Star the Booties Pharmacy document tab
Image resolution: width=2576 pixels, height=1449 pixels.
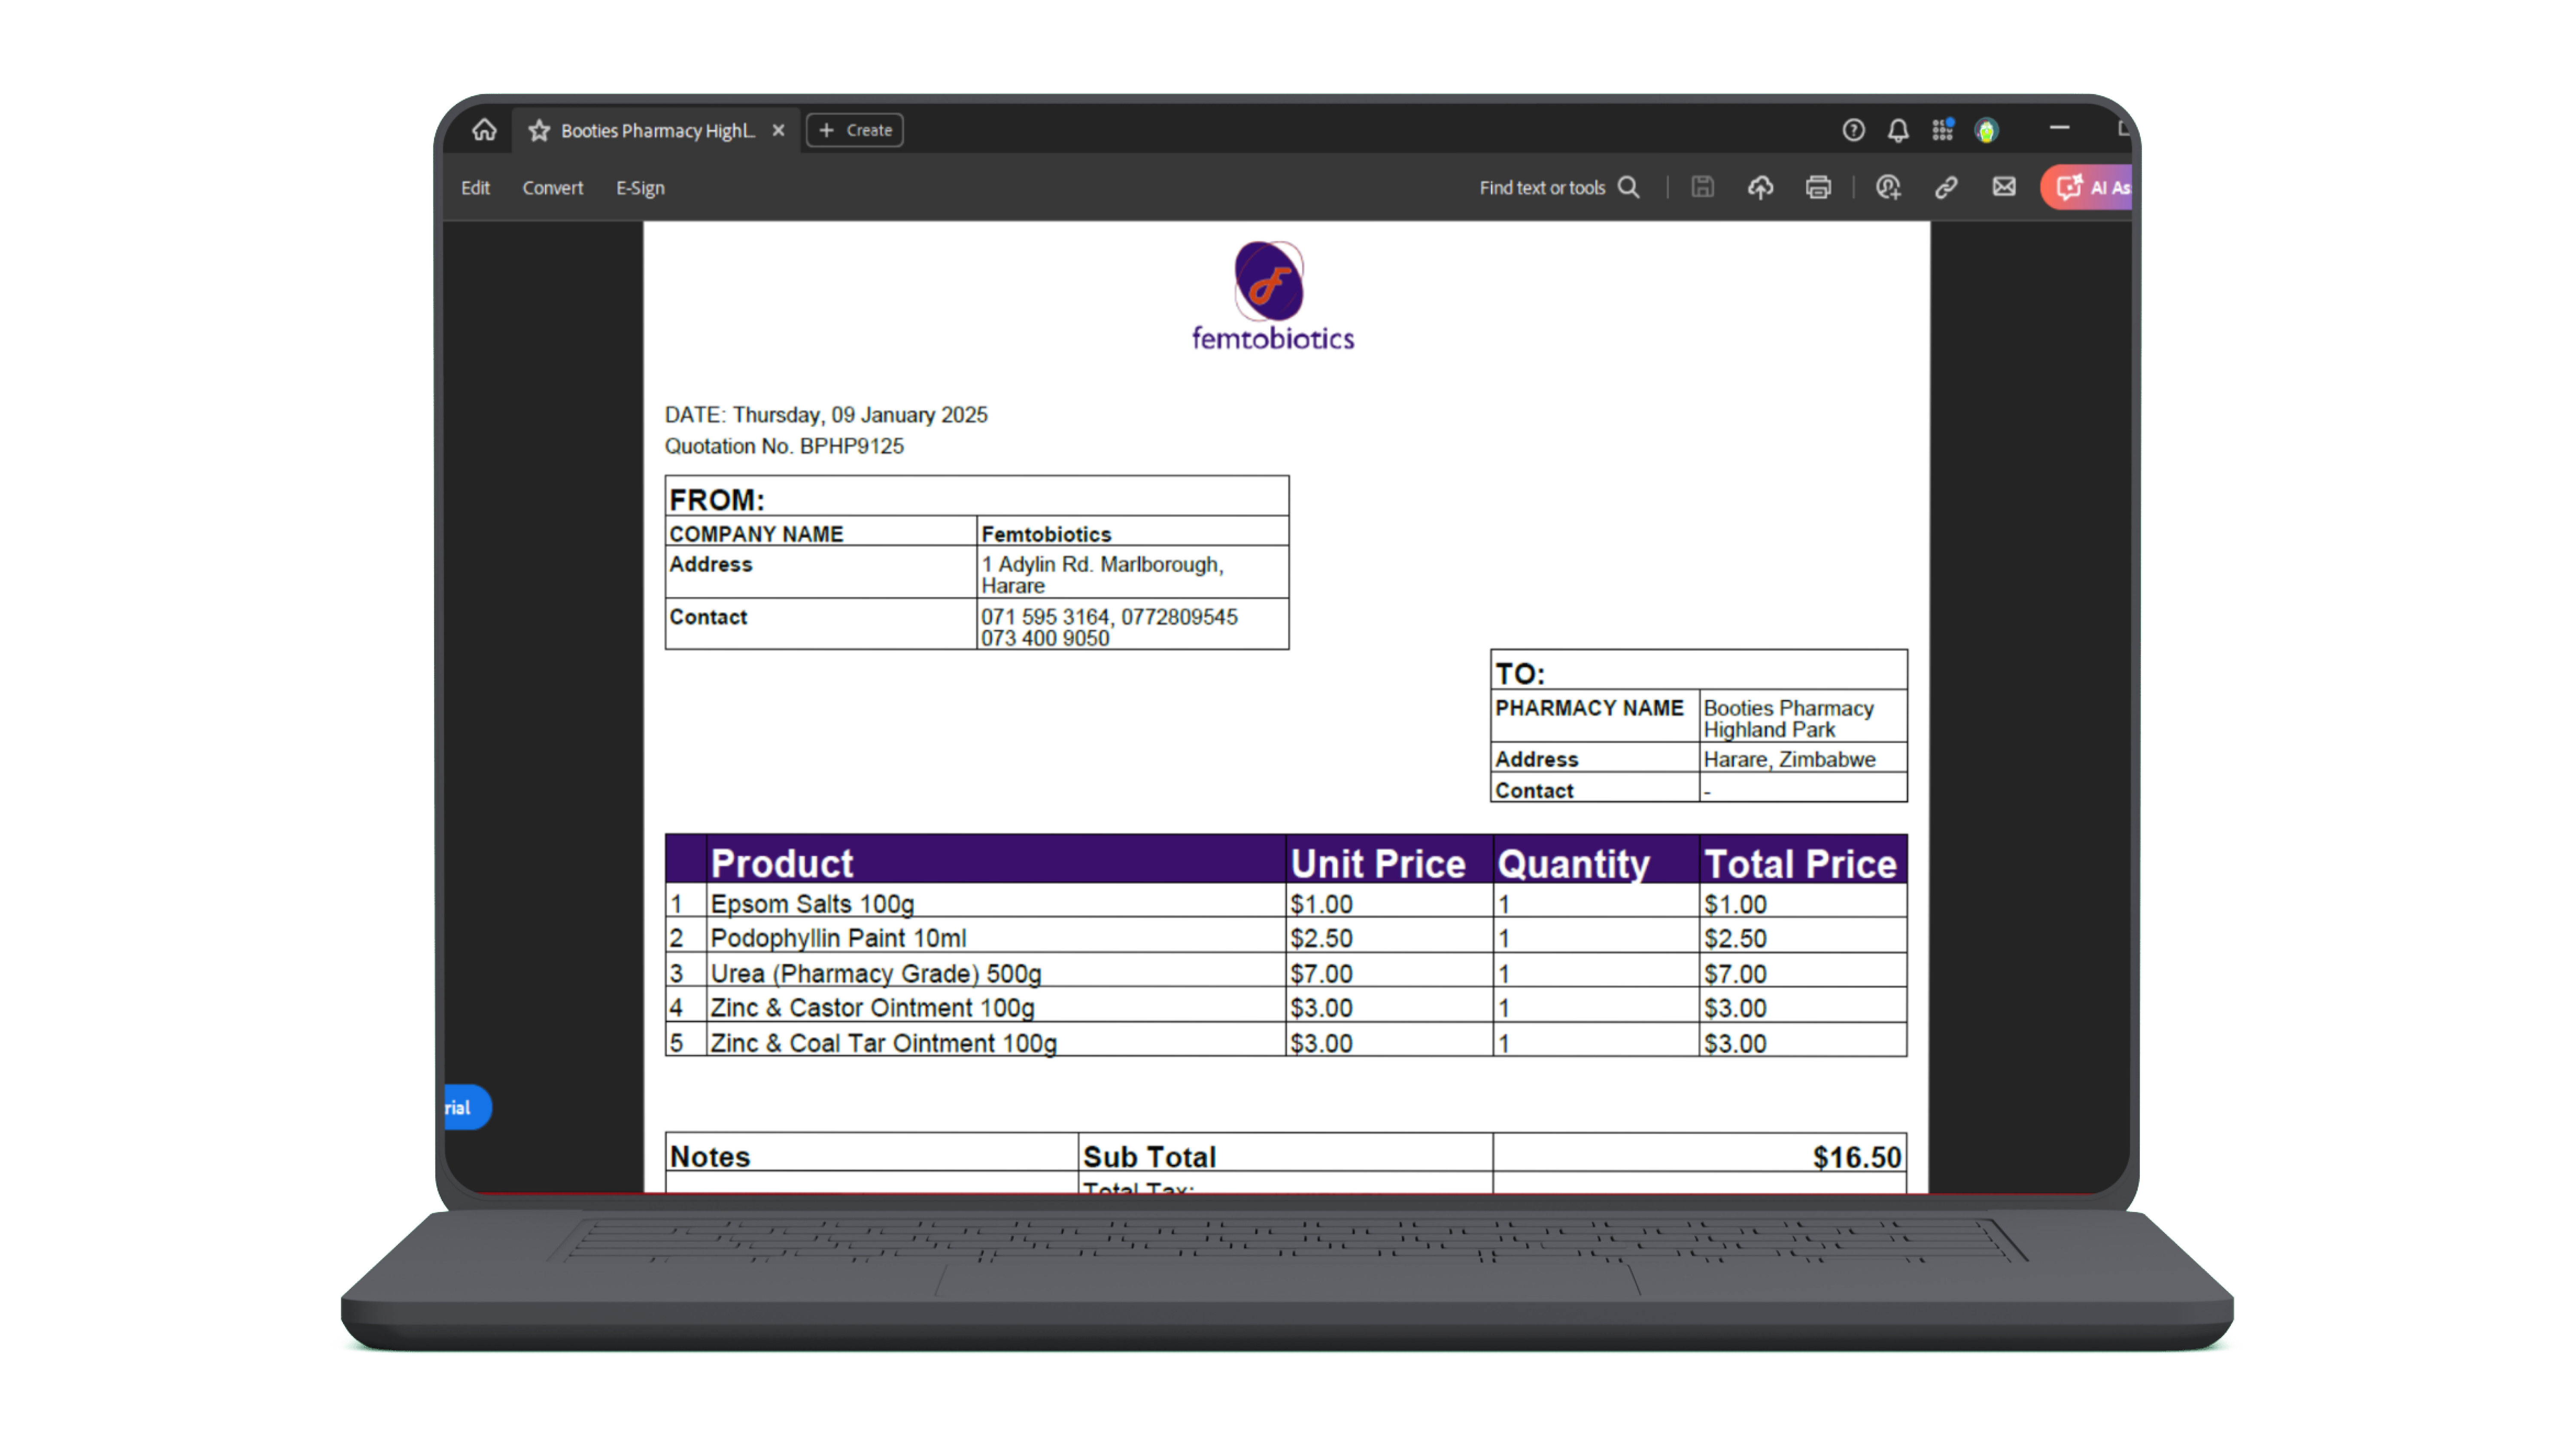(x=539, y=131)
